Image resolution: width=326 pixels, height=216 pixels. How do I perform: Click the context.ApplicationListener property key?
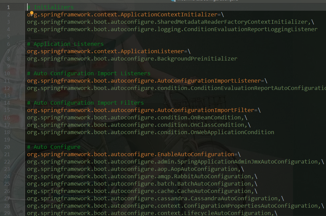click(106, 51)
